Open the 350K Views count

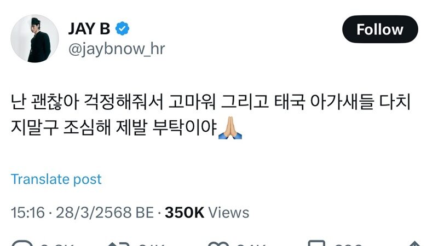point(207,213)
